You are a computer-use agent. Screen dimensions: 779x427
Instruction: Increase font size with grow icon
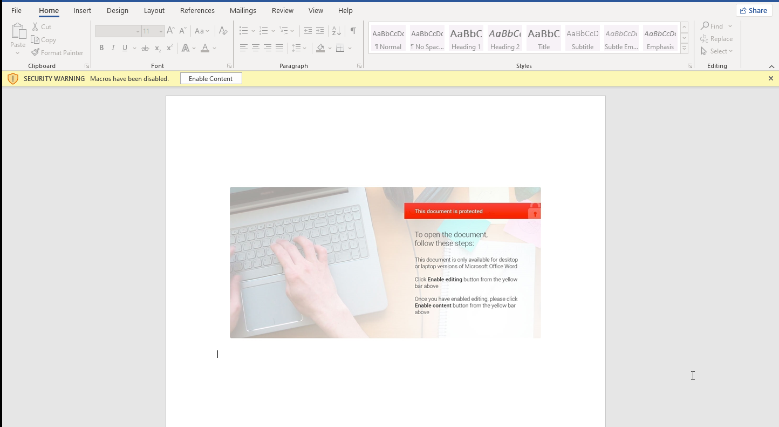coord(170,31)
